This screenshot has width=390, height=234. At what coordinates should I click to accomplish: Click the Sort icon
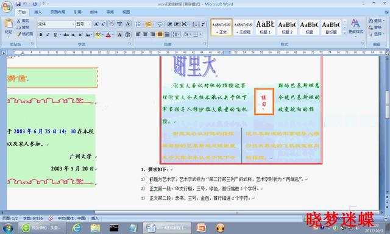coord(195,24)
